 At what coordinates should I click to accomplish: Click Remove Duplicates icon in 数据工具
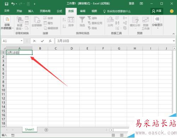(x=117, y=23)
